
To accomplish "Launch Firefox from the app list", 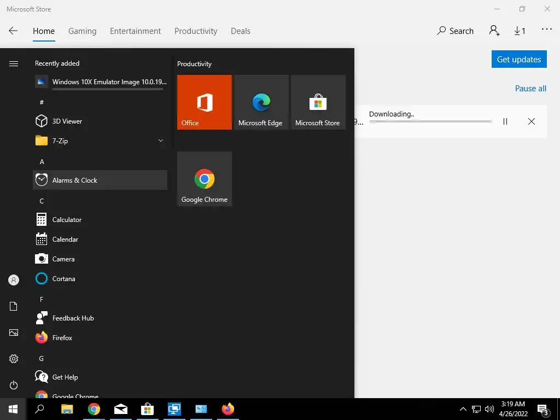I will [x=100, y=337].
